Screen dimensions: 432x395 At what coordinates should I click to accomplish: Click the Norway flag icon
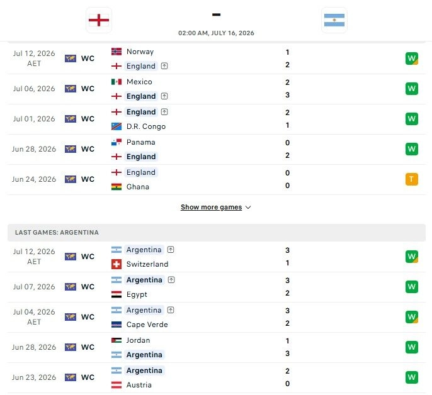(x=117, y=52)
